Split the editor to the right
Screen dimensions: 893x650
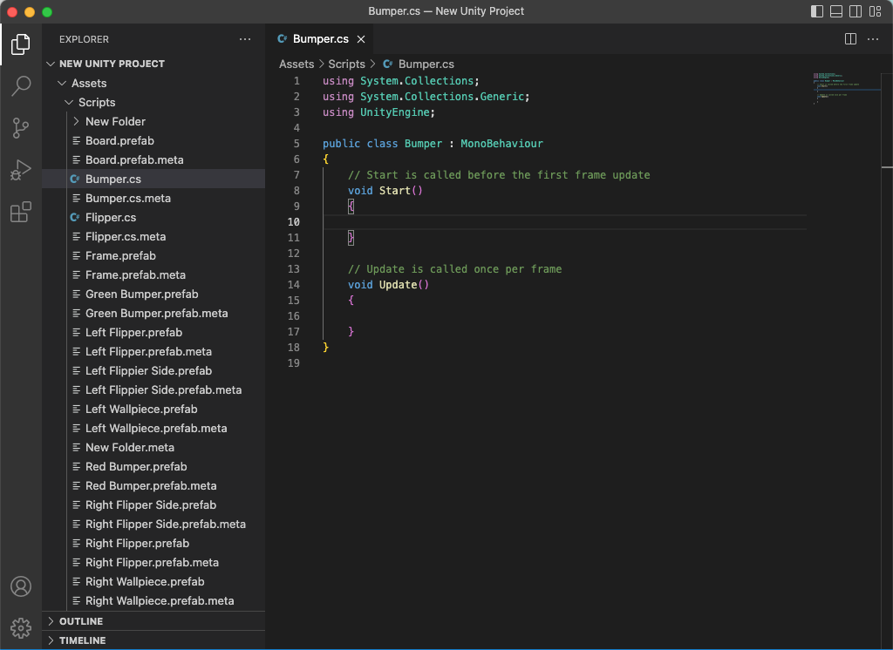click(850, 39)
